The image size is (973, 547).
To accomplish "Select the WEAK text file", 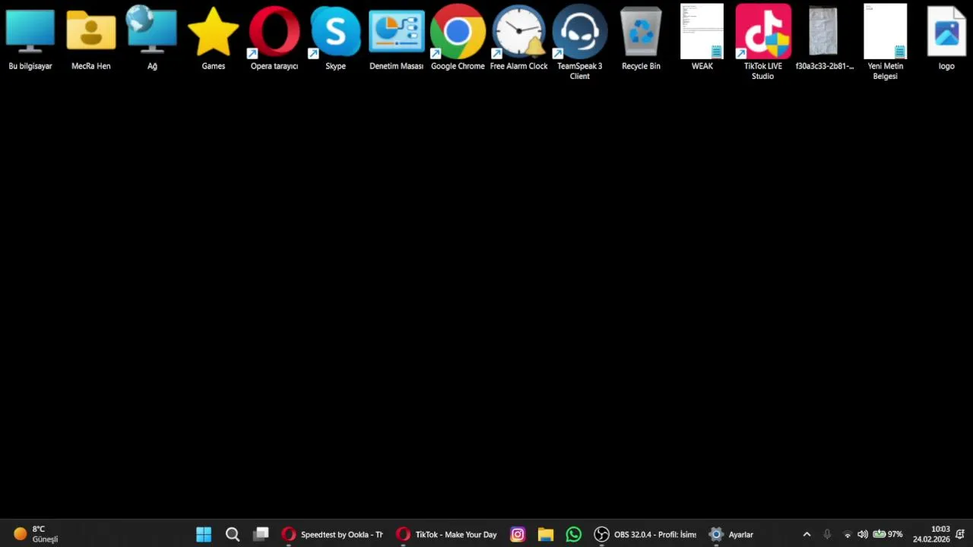I will 702,38.
